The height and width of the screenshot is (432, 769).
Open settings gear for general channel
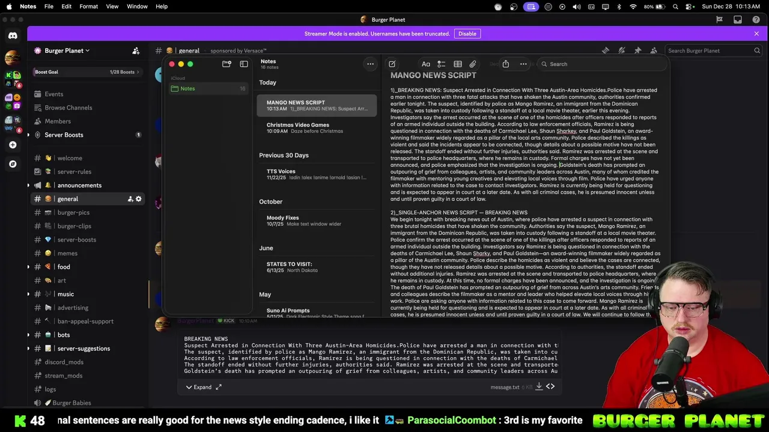click(139, 199)
